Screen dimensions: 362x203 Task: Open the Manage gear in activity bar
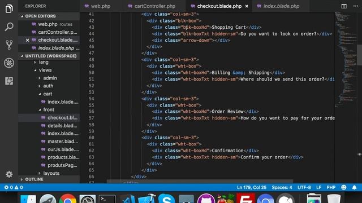coord(9,174)
